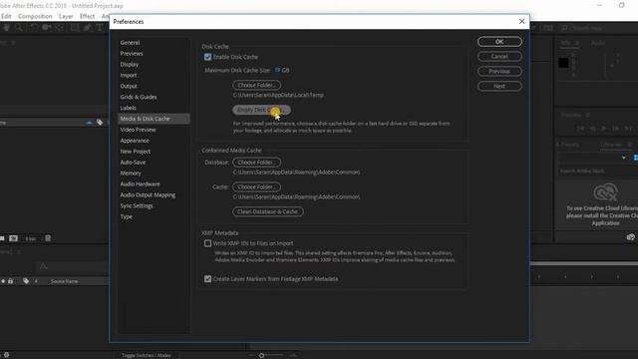Select the Hand tool in the toolbar
Viewport: 638px width, 359px height.
[7, 28]
